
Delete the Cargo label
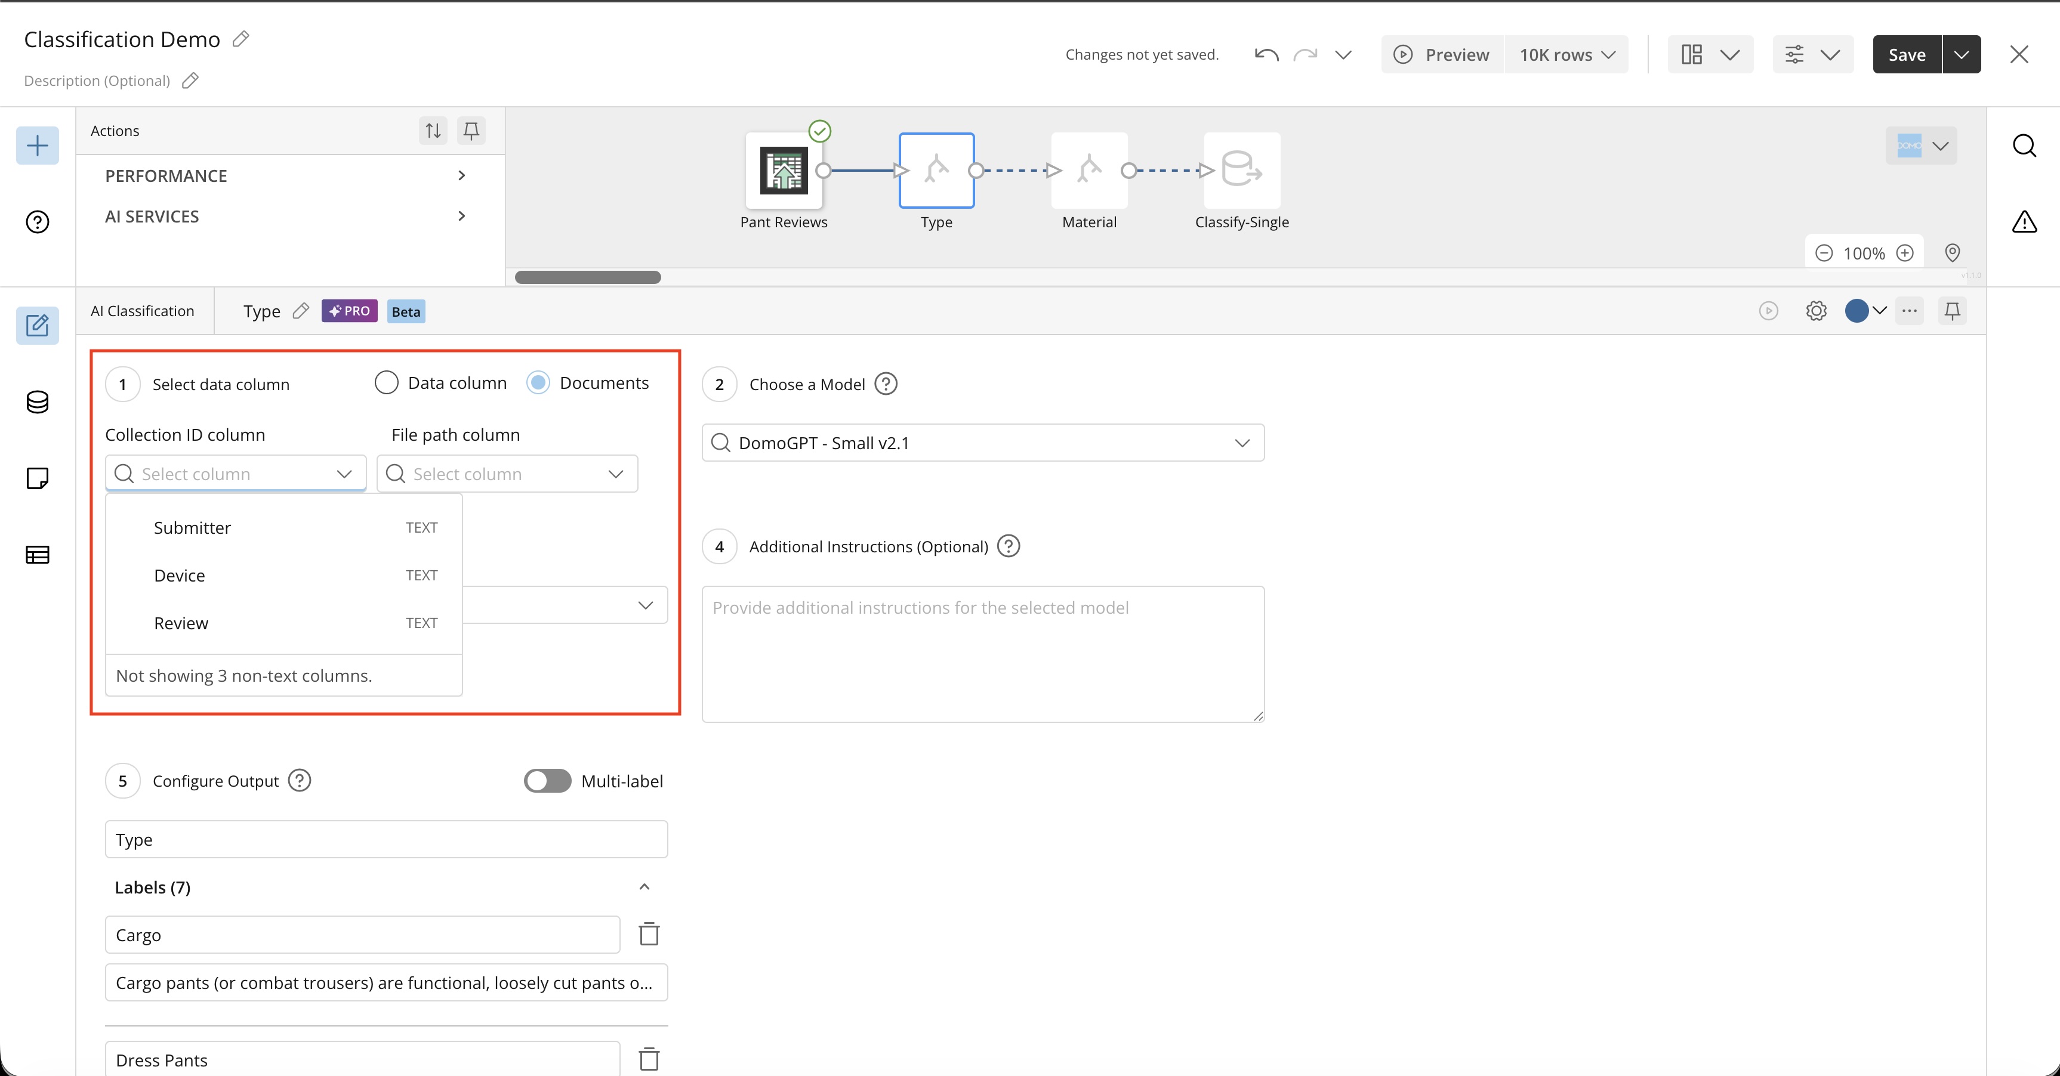click(x=649, y=933)
